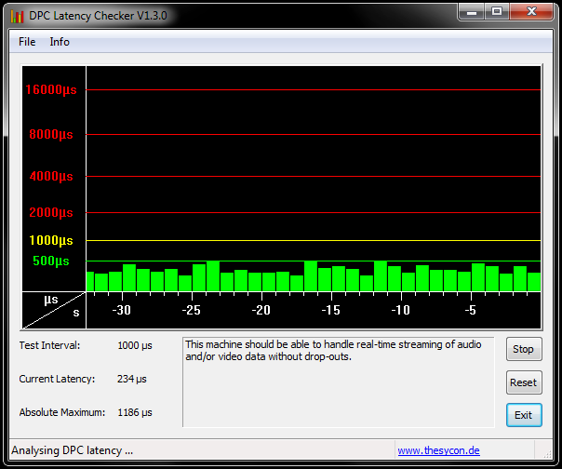Click the Test Interval label
Image resolution: width=562 pixels, height=469 pixels.
point(50,345)
